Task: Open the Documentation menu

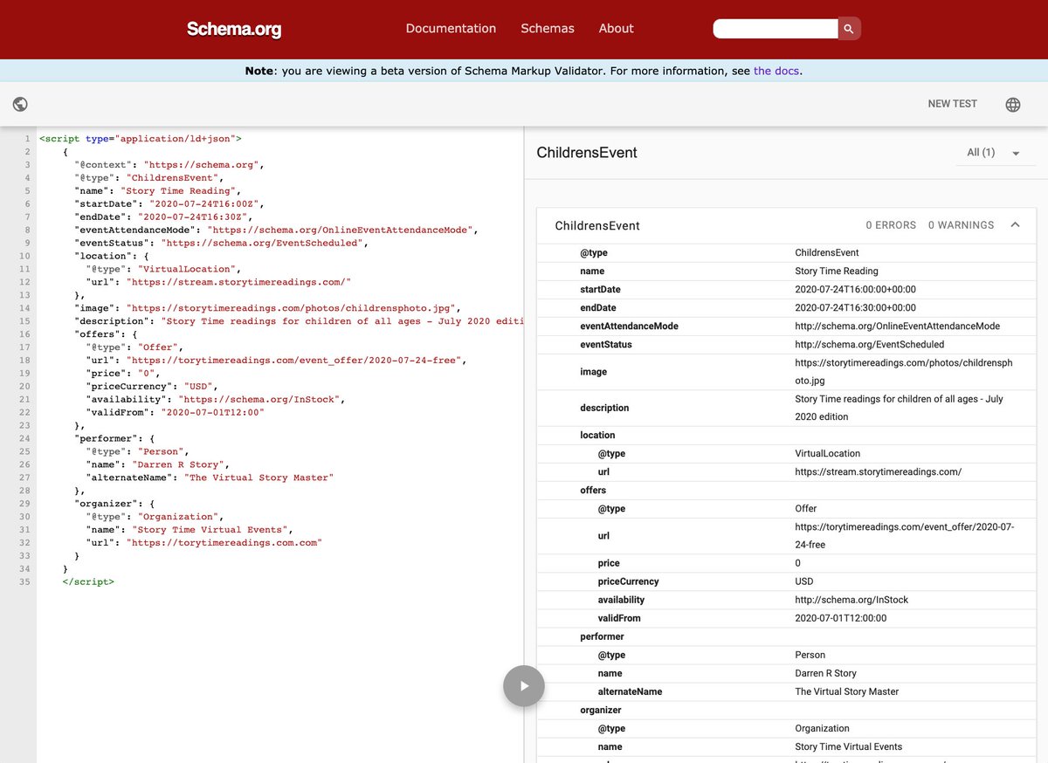Action: [x=451, y=28]
